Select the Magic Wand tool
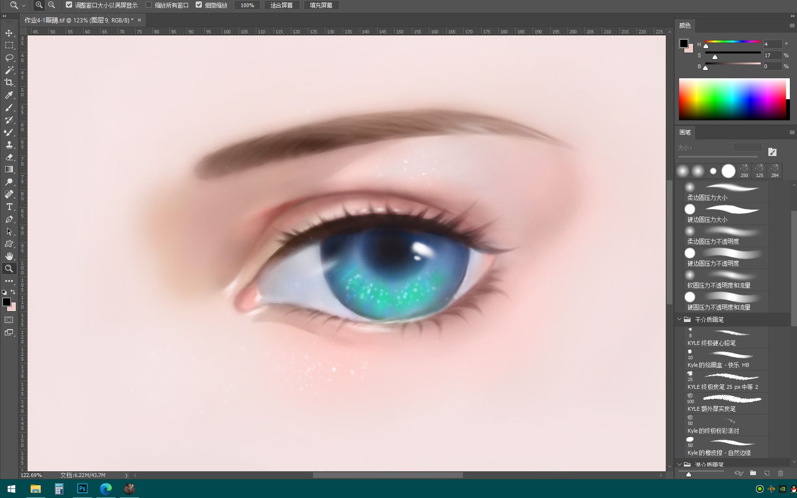 9,70
